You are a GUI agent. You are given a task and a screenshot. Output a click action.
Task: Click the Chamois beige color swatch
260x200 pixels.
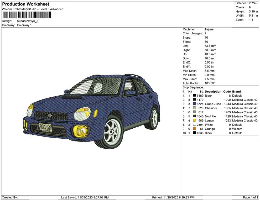point(194,108)
